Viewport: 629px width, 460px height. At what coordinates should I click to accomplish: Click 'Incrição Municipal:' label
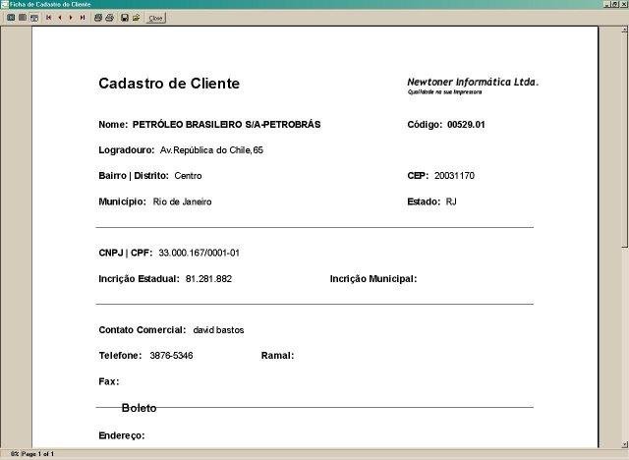click(x=373, y=279)
